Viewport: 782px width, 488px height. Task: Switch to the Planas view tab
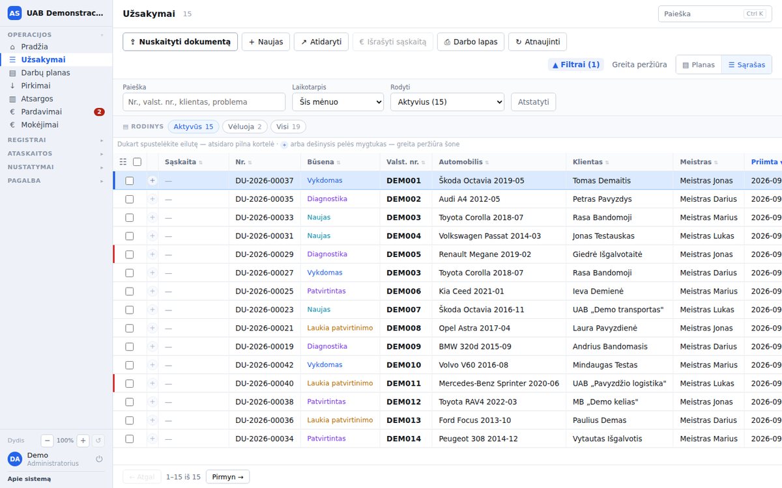[x=699, y=64]
